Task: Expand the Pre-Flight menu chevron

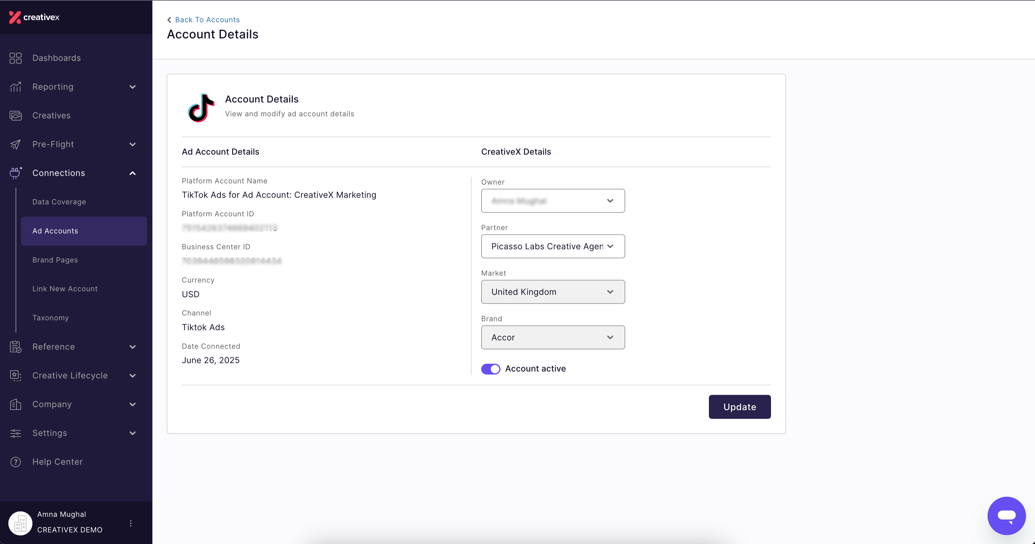Action: click(x=133, y=144)
